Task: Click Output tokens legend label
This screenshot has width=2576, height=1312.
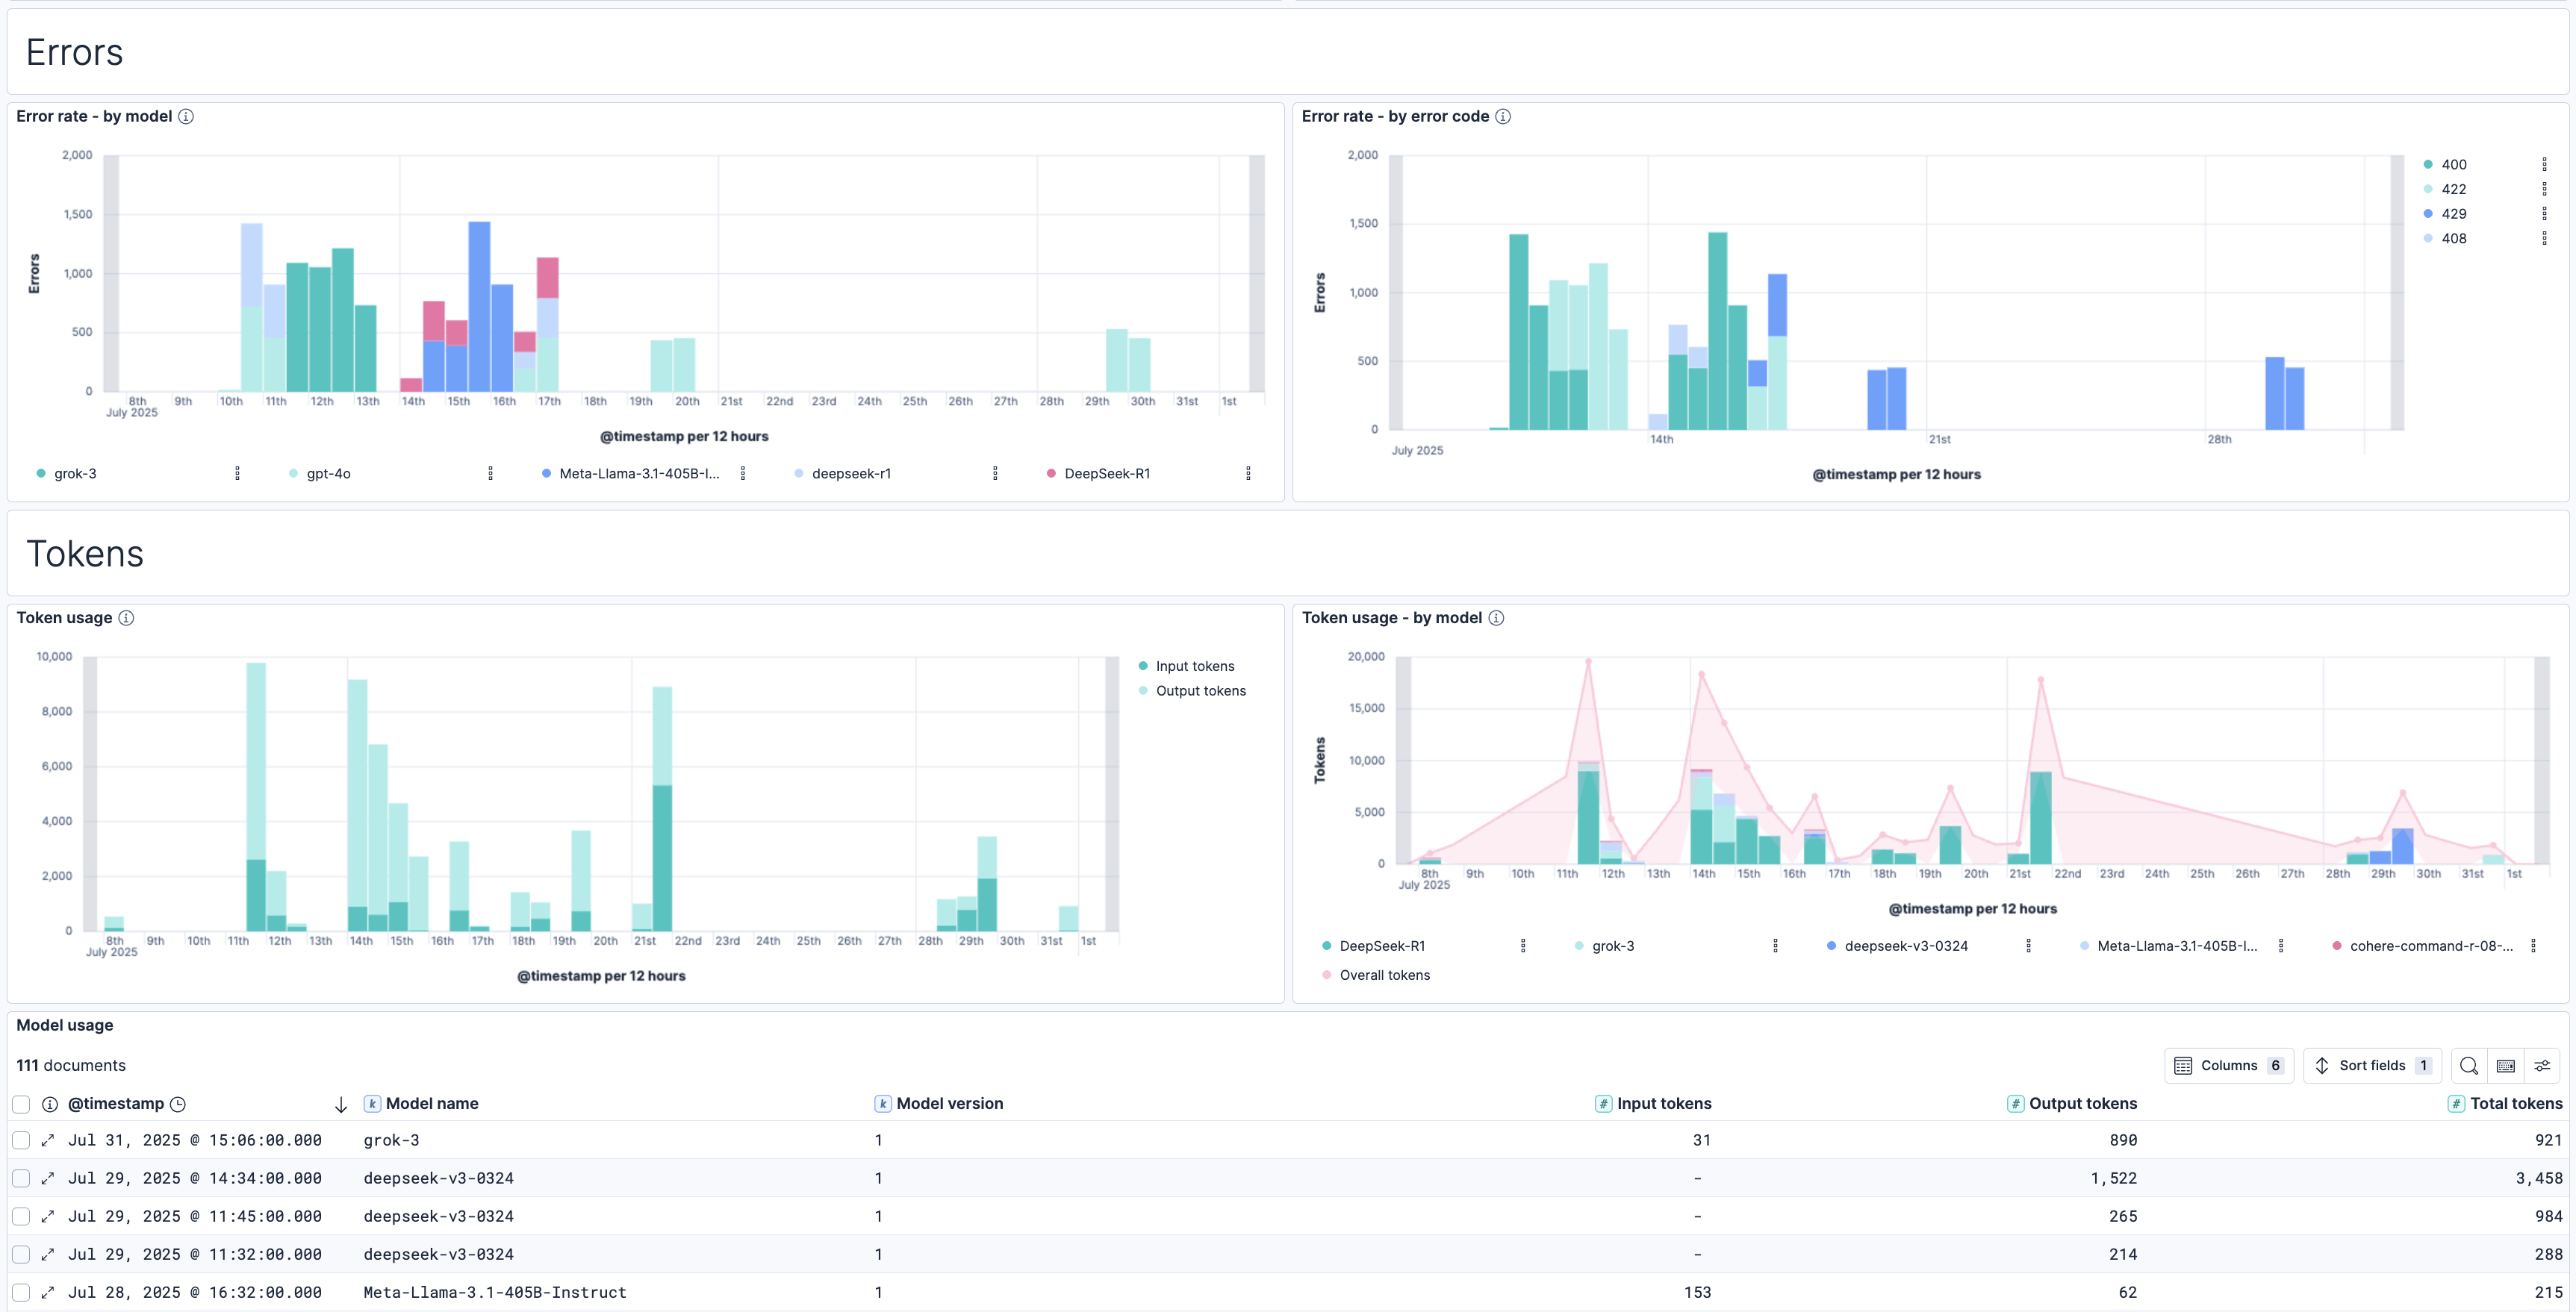Action: pyautogui.click(x=1200, y=692)
